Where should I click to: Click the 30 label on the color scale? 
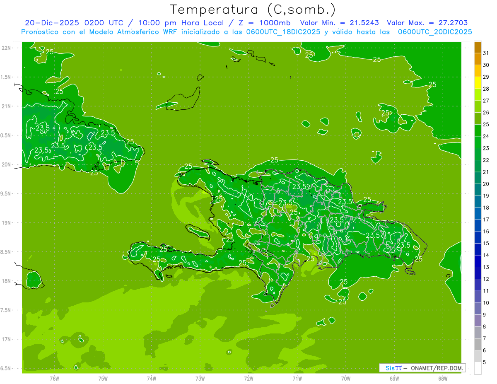487,65
